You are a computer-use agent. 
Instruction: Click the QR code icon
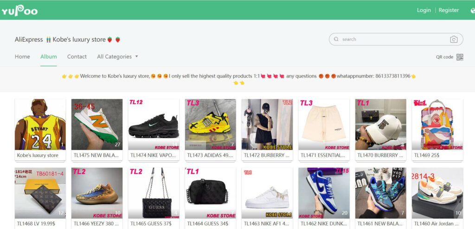[x=460, y=57]
